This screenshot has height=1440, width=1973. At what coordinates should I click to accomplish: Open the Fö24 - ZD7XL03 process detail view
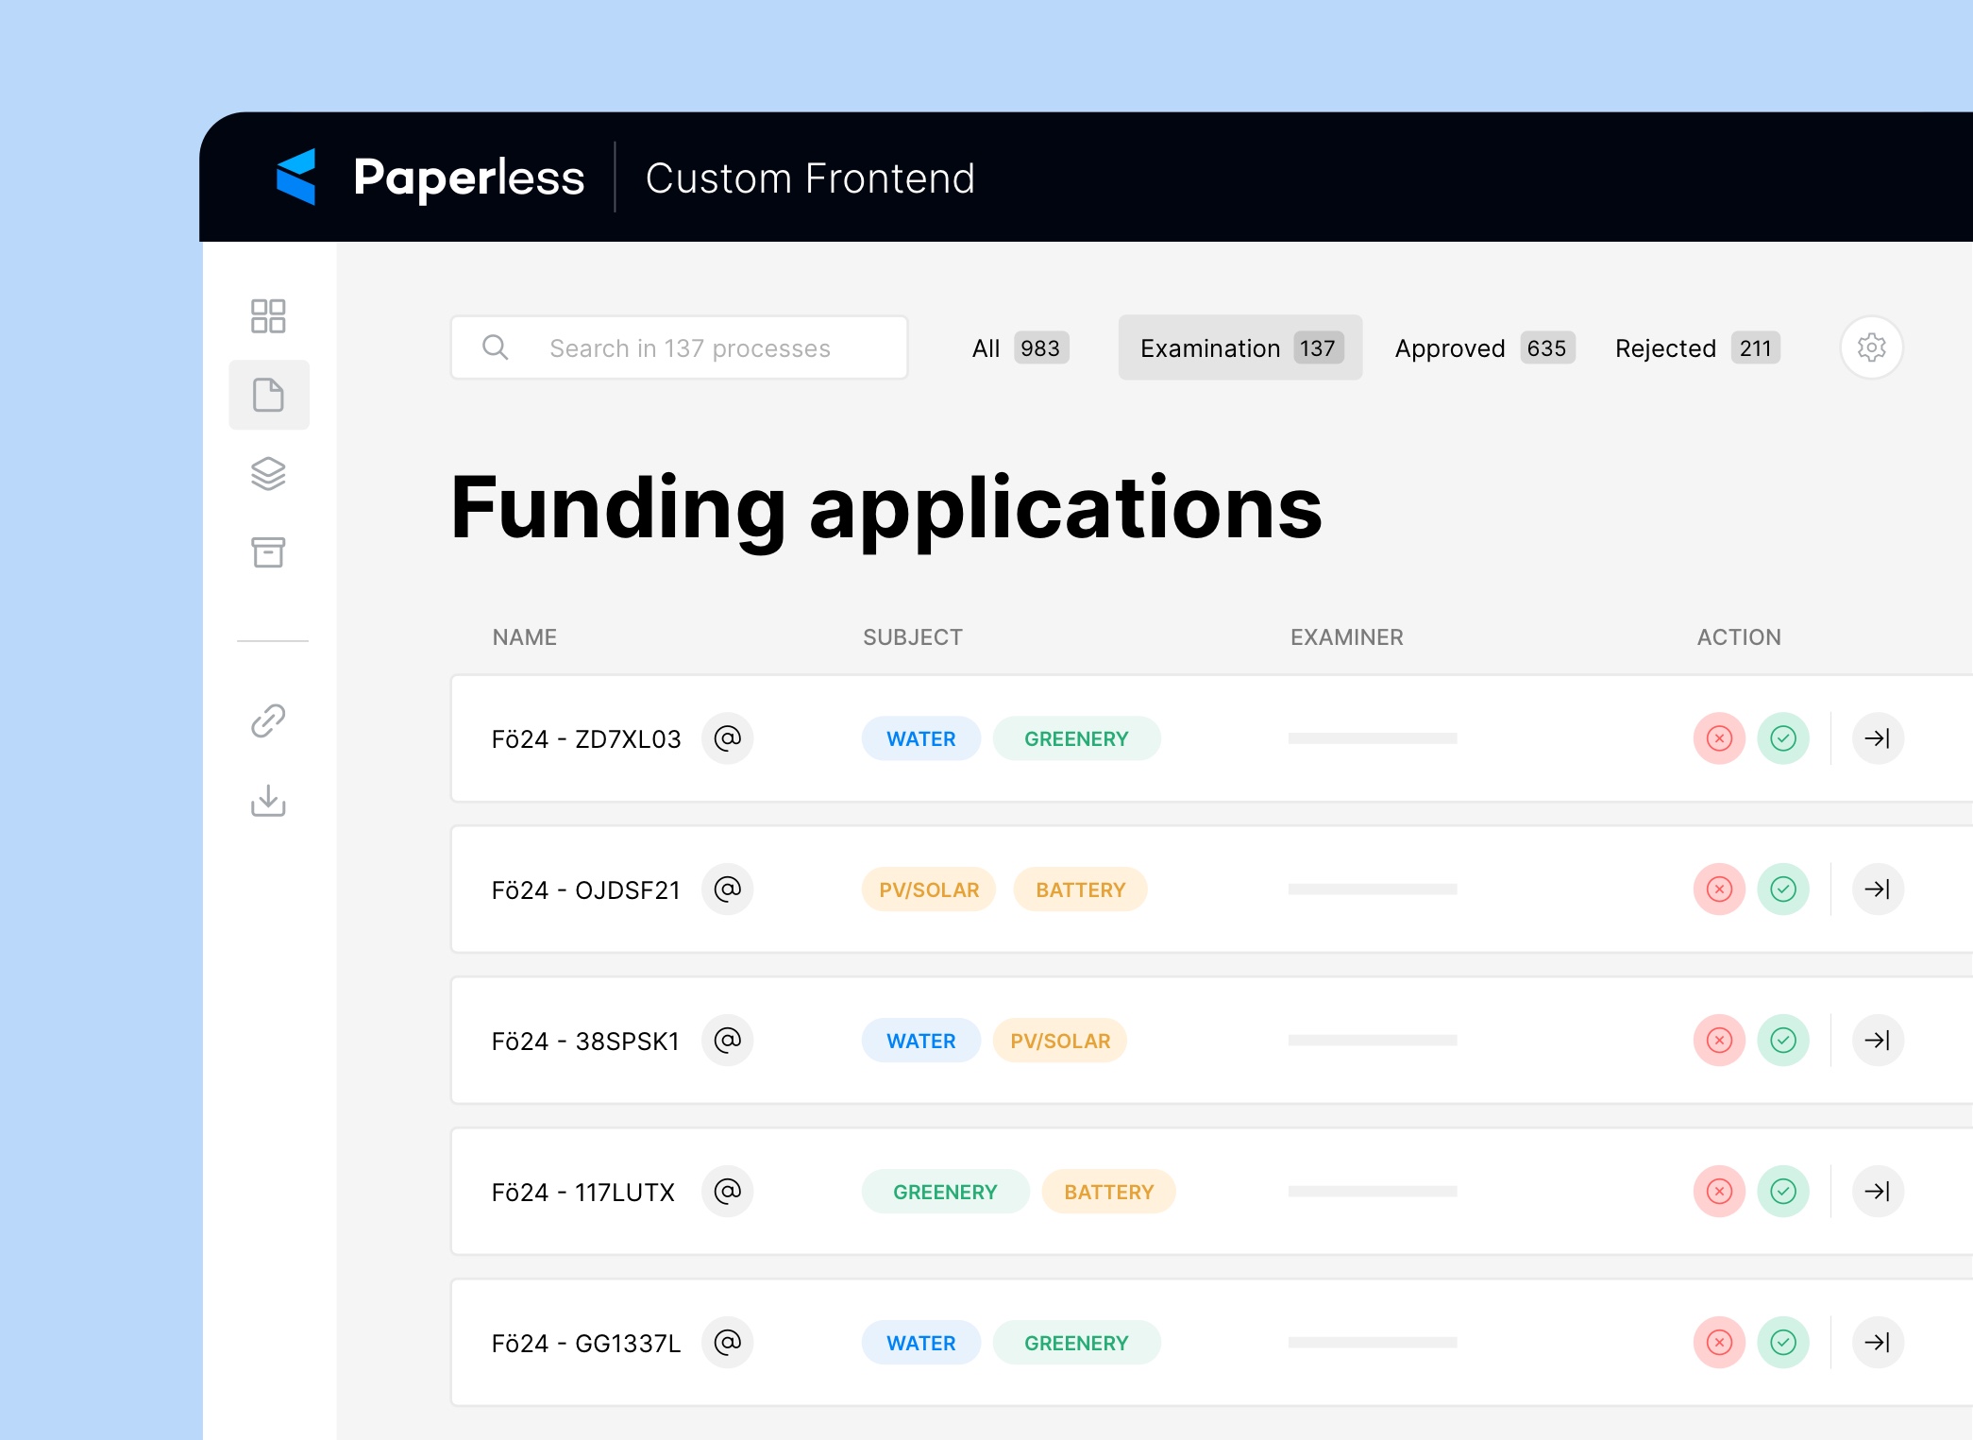point(1878,738)
